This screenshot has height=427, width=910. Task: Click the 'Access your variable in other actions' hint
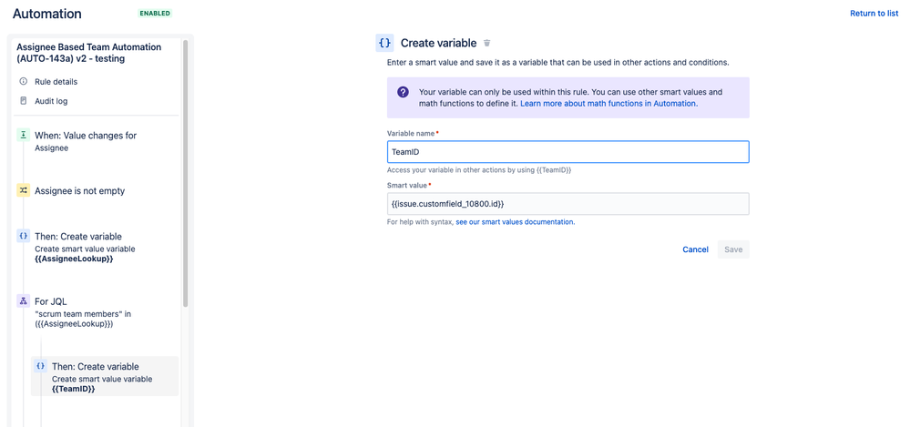479,170
